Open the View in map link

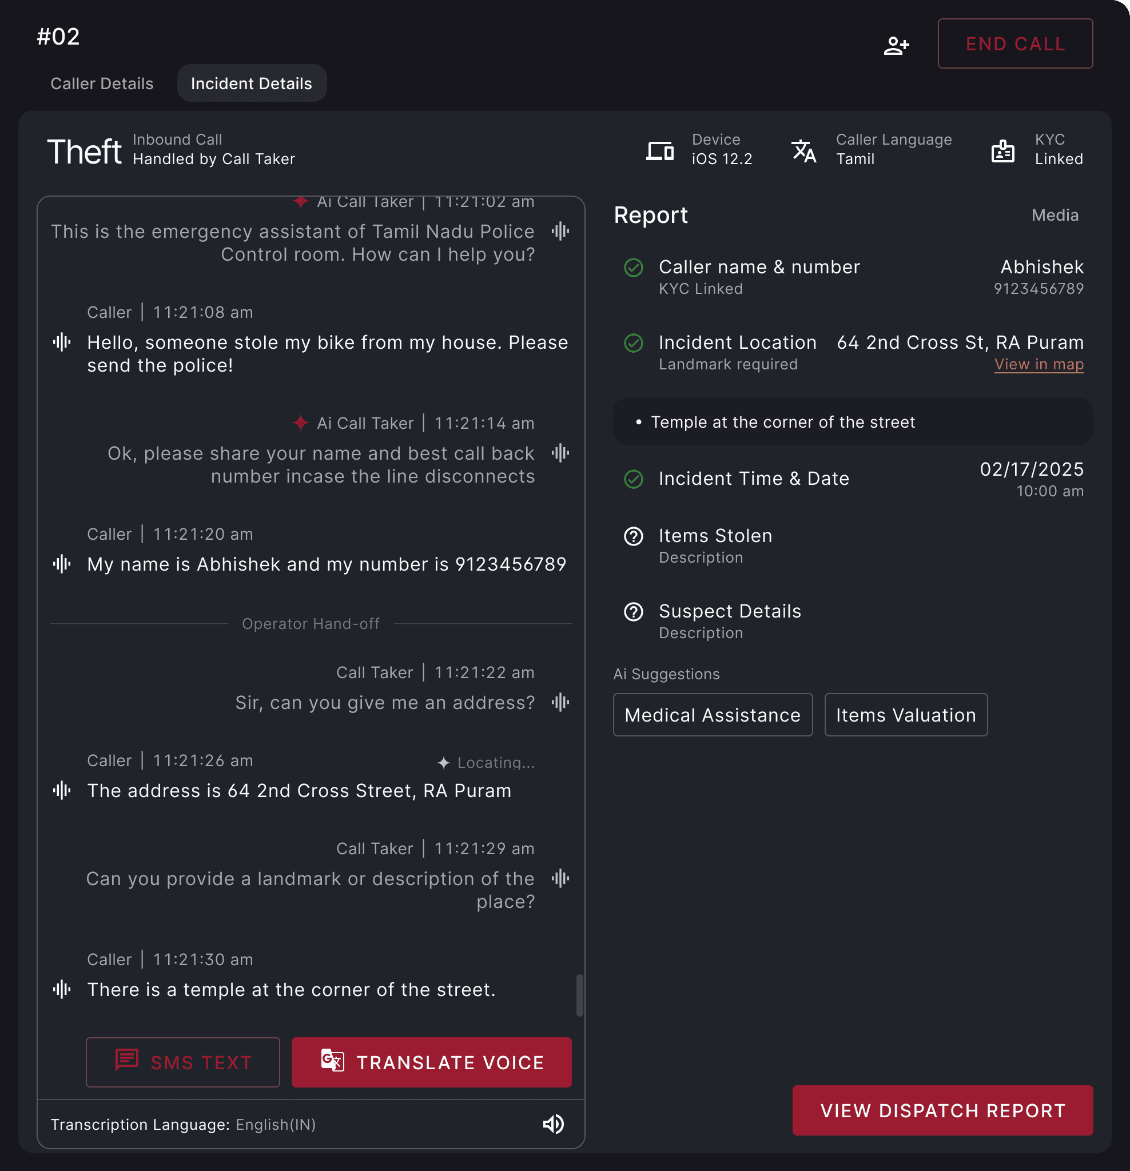pos(1039,364)
